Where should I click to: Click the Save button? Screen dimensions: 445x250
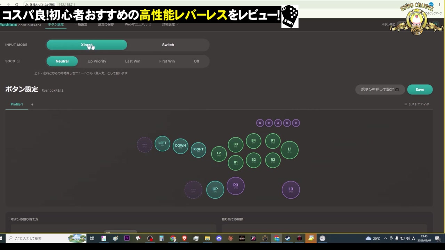click(420, 90)
